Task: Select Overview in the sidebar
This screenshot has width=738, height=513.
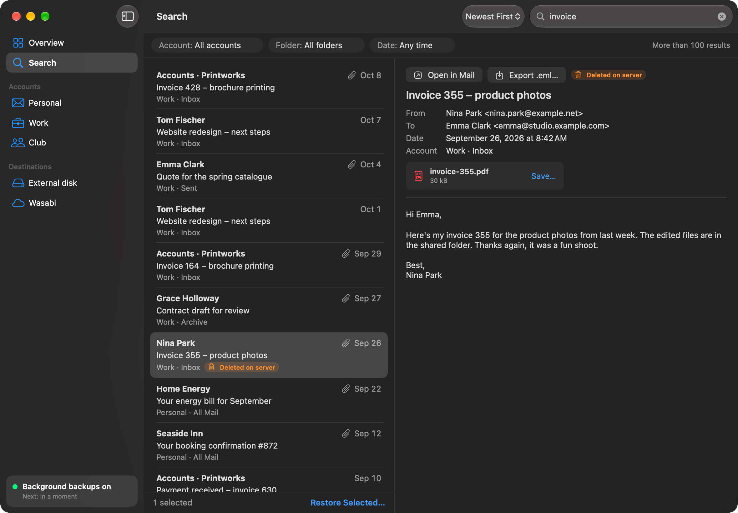Action: tap(72, 43)
